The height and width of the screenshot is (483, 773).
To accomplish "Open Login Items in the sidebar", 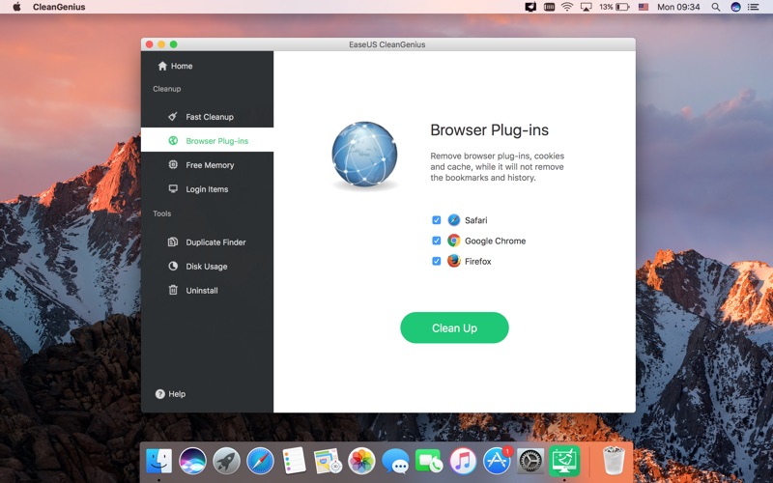I will tap(207, 189).
